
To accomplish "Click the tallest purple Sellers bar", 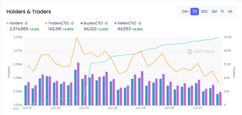I will point(78,84).
